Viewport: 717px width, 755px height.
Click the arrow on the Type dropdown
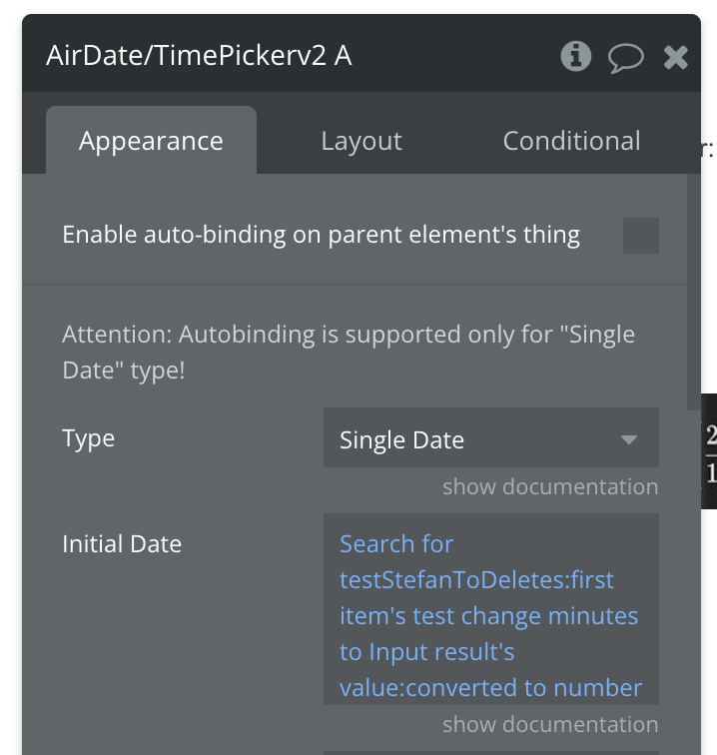point(628,439)
